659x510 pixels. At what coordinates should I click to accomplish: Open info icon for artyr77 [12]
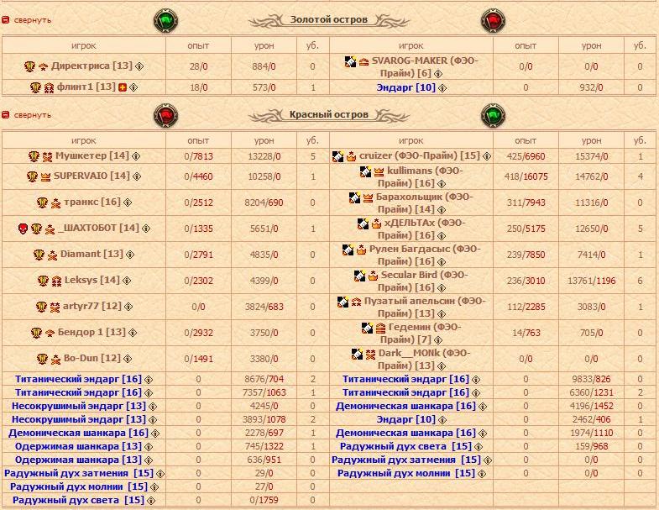point(128,307)
